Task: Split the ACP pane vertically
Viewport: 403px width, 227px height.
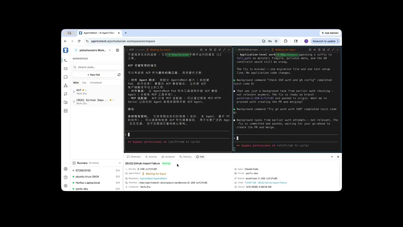Action: click(210, 49)
